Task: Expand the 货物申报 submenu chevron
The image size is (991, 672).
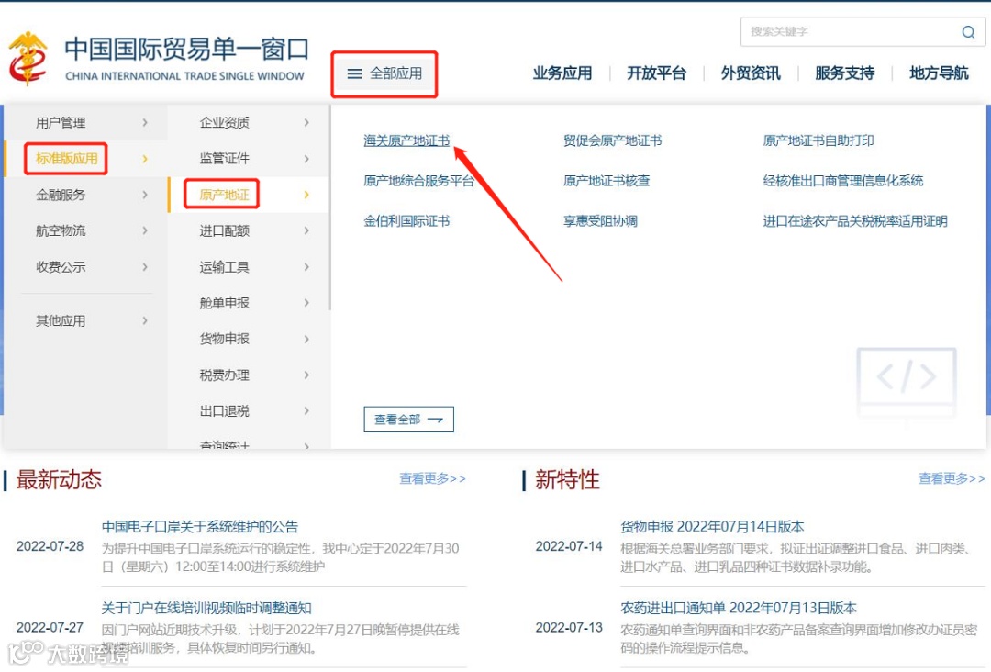Action: tap(307, 339)
